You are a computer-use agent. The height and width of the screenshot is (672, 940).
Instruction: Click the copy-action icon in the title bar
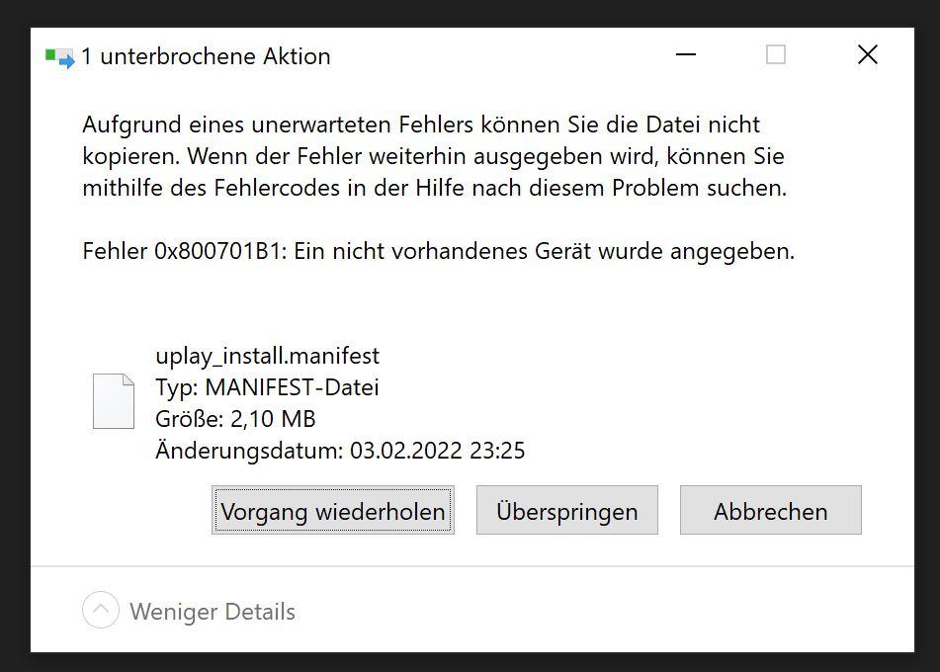click(59, 57)
